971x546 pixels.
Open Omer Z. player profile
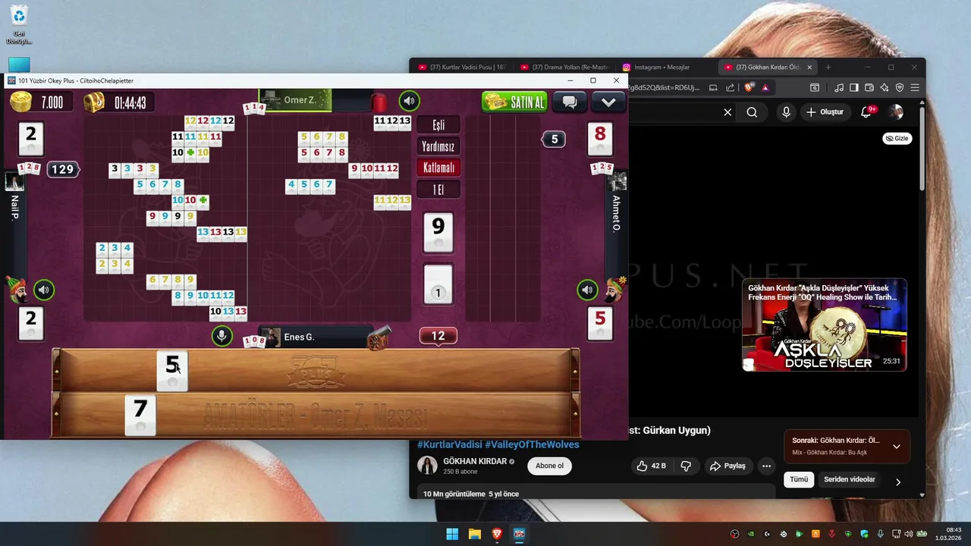point(296,100)
